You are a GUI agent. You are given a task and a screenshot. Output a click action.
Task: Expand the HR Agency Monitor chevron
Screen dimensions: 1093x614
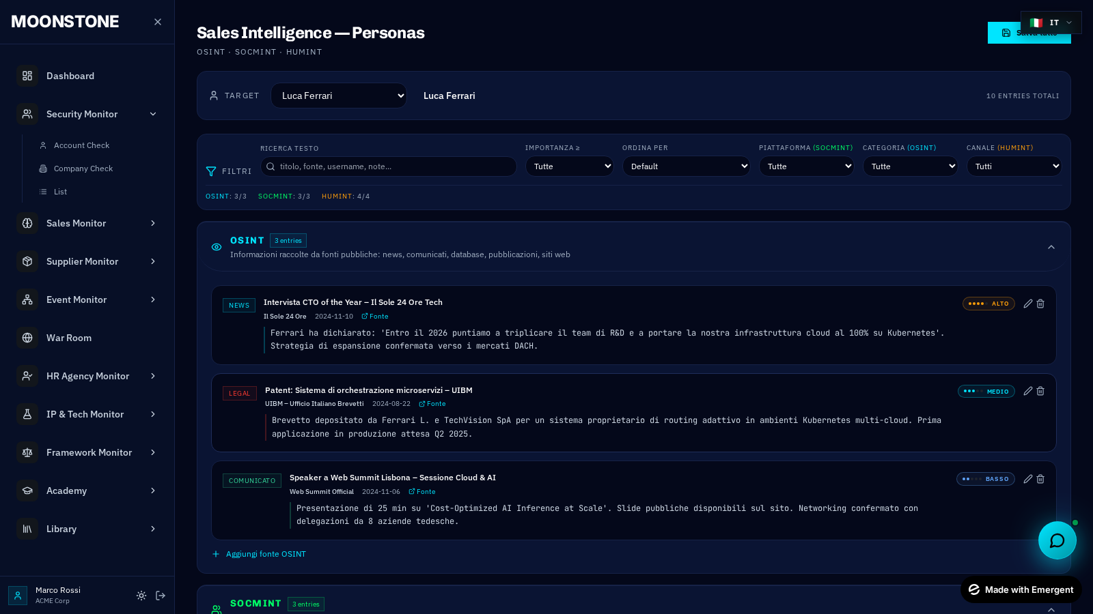[x=153, y=376]
